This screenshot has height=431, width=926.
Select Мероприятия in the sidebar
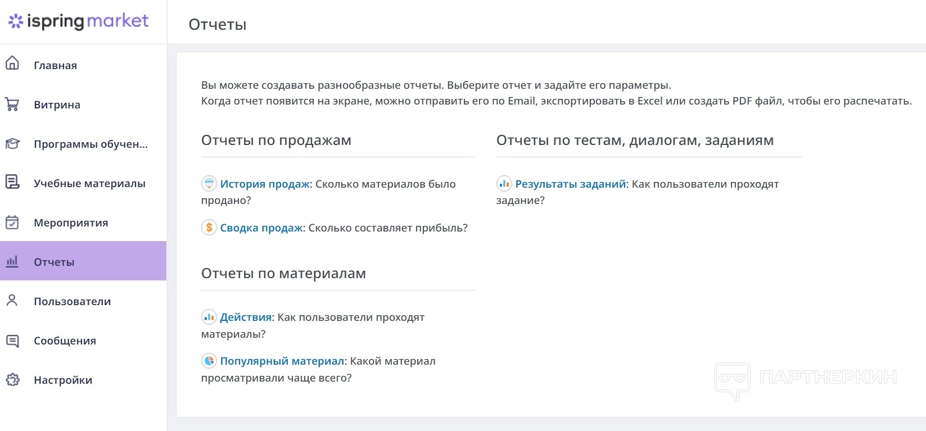pyautogui.click(x=71, y=223)
